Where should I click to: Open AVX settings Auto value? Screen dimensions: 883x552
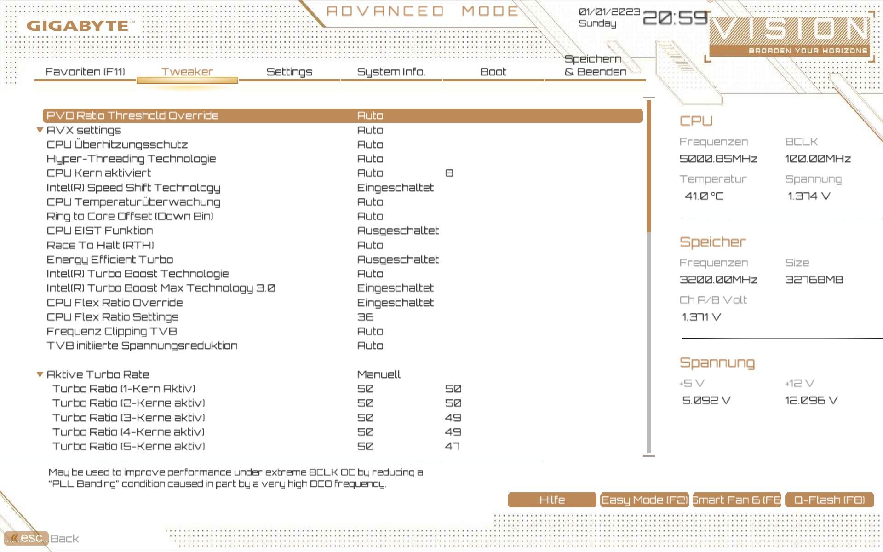coord(370,130)
